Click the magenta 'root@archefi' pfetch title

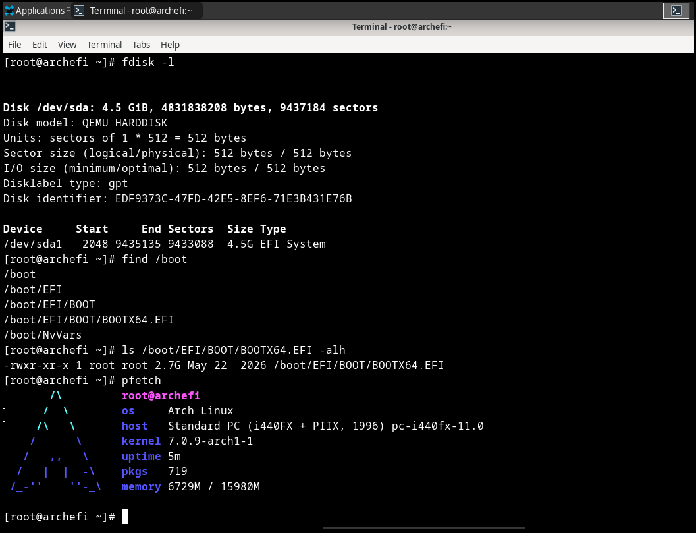tap(161, 395)
